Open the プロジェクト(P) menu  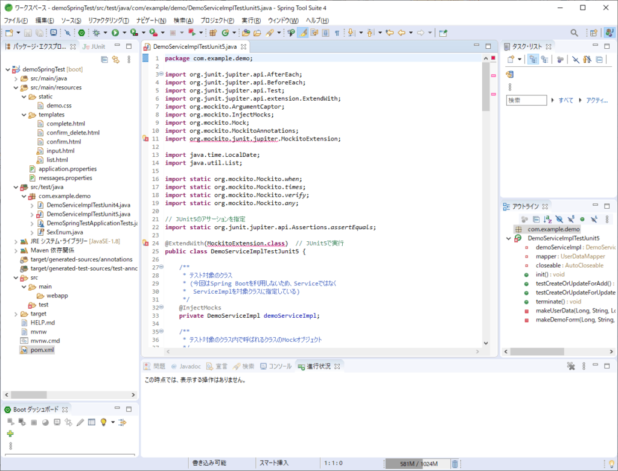(217, 21)
